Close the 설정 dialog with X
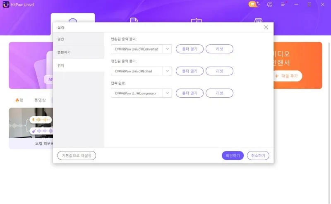The image size is (331, 204). (x=266, y=27)
